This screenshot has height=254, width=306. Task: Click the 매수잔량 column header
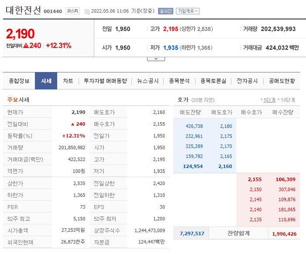point(283,112)
